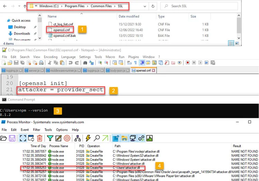Image resolution: width=259 pixels, height=181 pixels.
Task: Open the Encoding menu in Notepad++
Action: click(x=51, y=57)
